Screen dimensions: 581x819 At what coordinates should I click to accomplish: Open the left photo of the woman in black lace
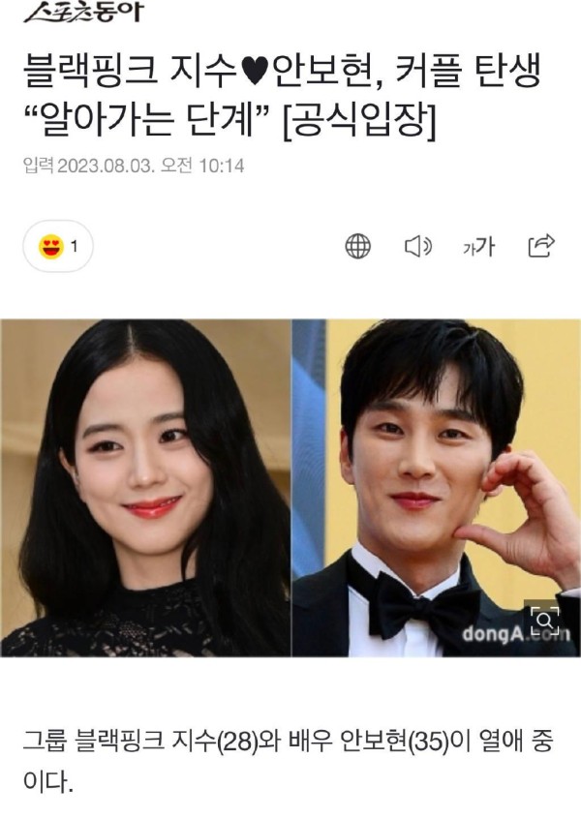(x=145, y=488)
